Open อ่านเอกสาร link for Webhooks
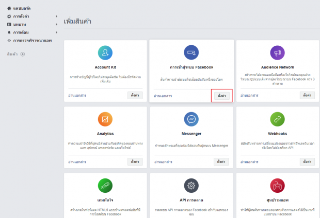Viewport: 320px width, 218px height. coord(249,162)
